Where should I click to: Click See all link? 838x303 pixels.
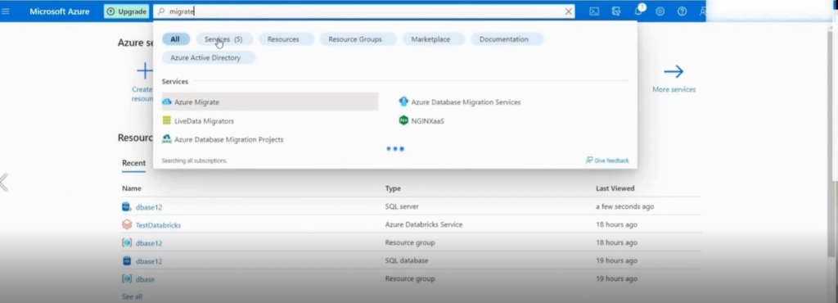coord(132,296)
